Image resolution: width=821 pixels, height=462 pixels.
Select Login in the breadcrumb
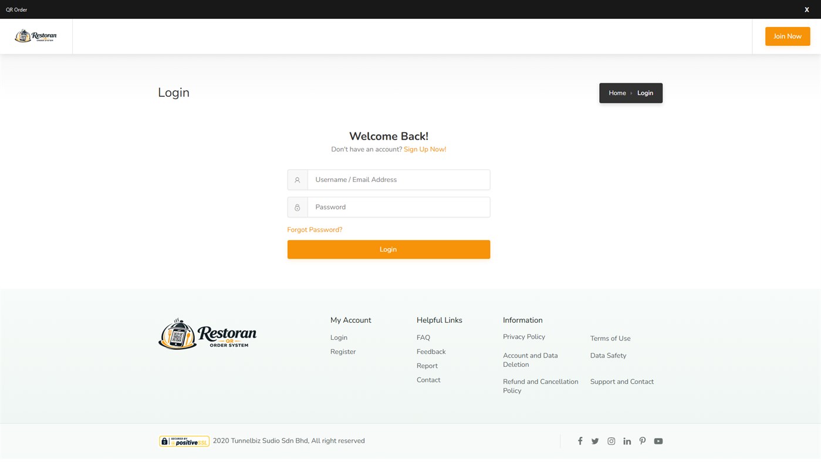point(645,93)
